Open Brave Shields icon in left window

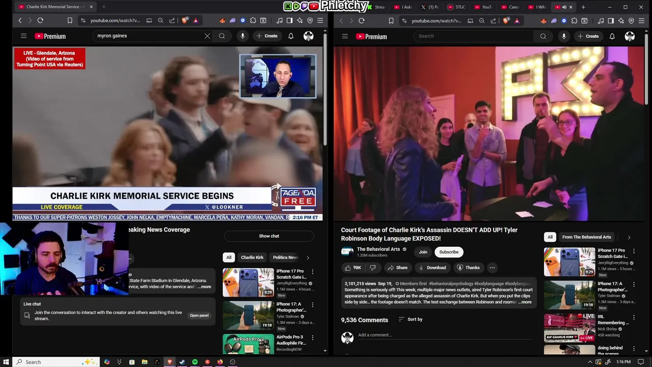tap(185, 20)
